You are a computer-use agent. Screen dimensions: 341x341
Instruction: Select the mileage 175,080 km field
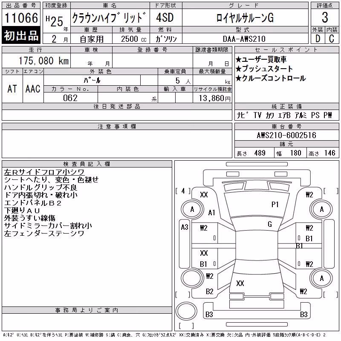[43, 61]
